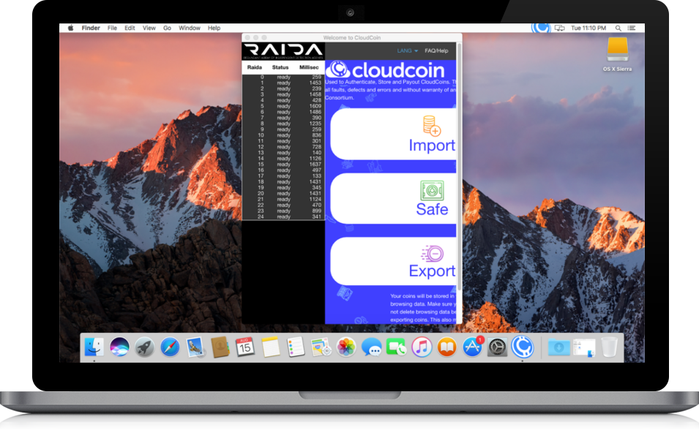Open the Safe card
Viewport: 699px width, 430px height.
pos(393,198)
